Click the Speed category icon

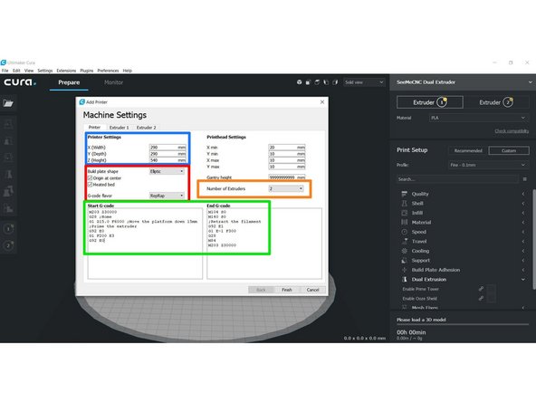coord(405,232)
